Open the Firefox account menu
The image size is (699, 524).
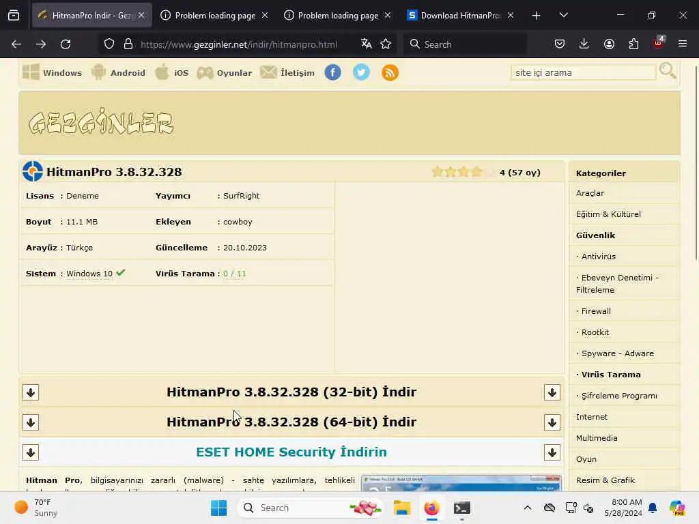click(x=609, y=44)
